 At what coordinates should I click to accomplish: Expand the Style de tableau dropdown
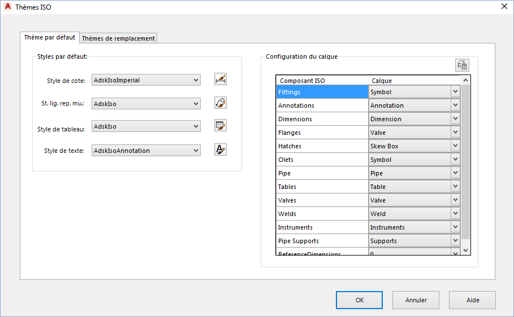196,126
